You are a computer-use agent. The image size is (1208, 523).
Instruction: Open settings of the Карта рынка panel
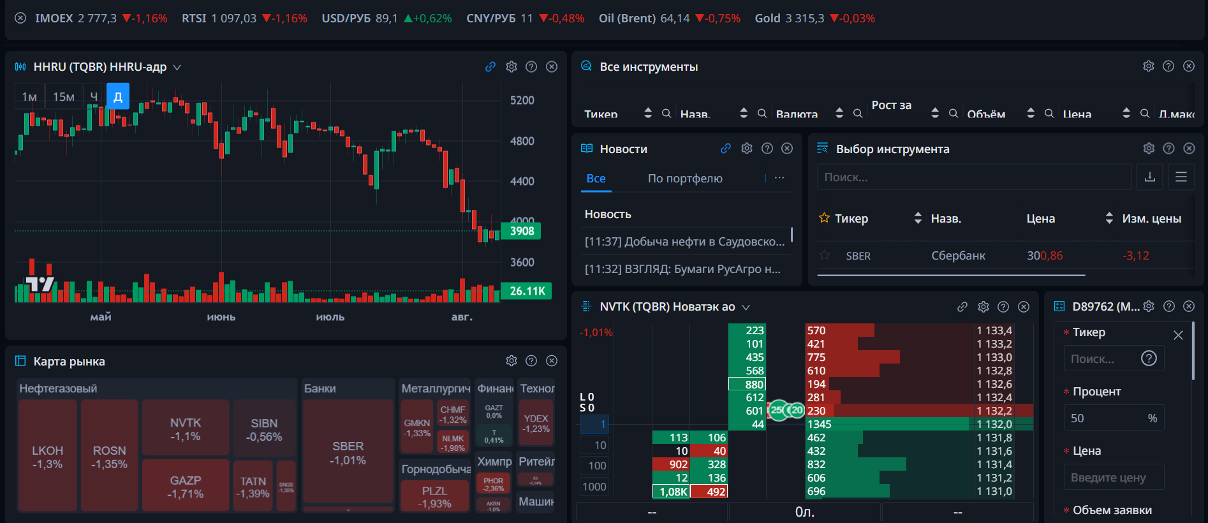point(512,361)
